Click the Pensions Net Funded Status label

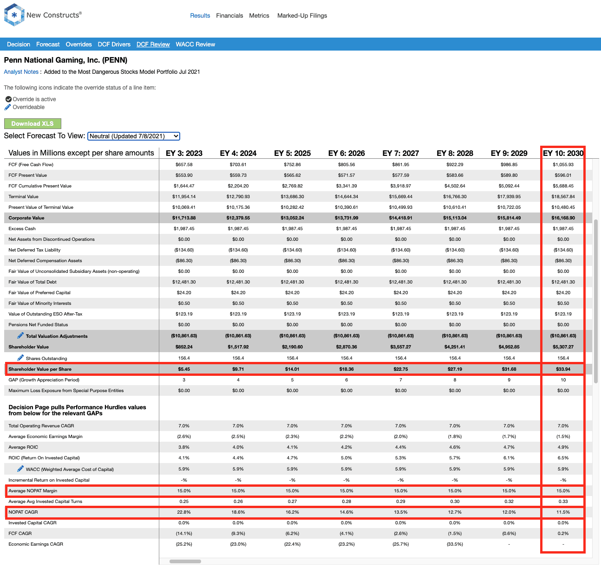pyautogui.click(x=38, y=325)
